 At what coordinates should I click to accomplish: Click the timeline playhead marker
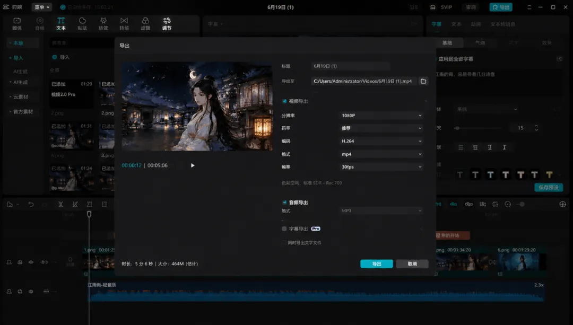point(89,214)
